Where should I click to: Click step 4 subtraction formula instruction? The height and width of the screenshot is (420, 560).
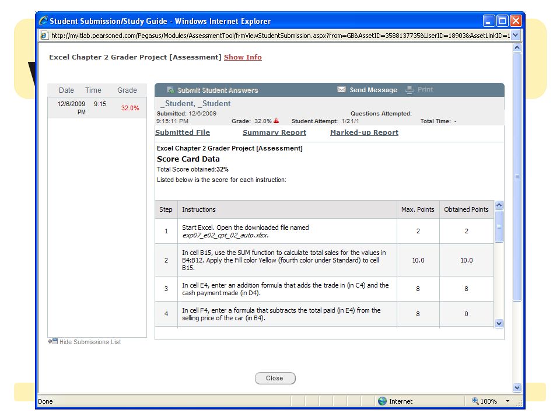(281, 314)
